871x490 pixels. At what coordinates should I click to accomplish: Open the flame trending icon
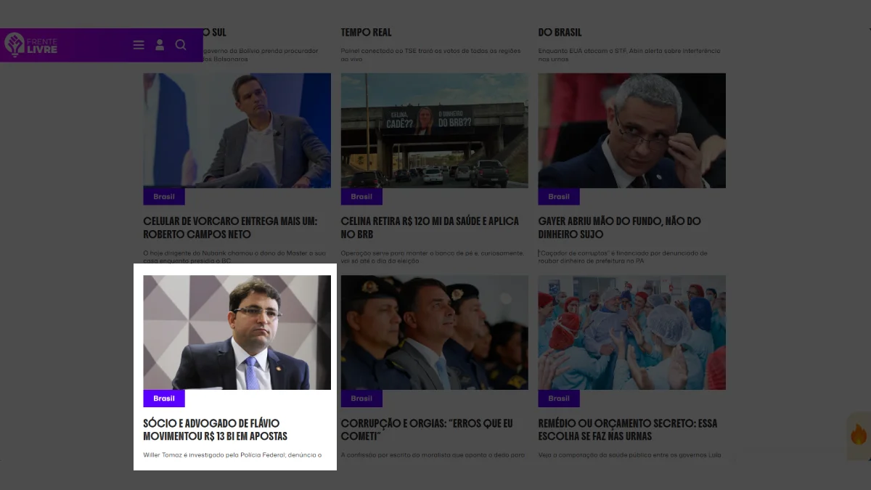coord(859,436)
